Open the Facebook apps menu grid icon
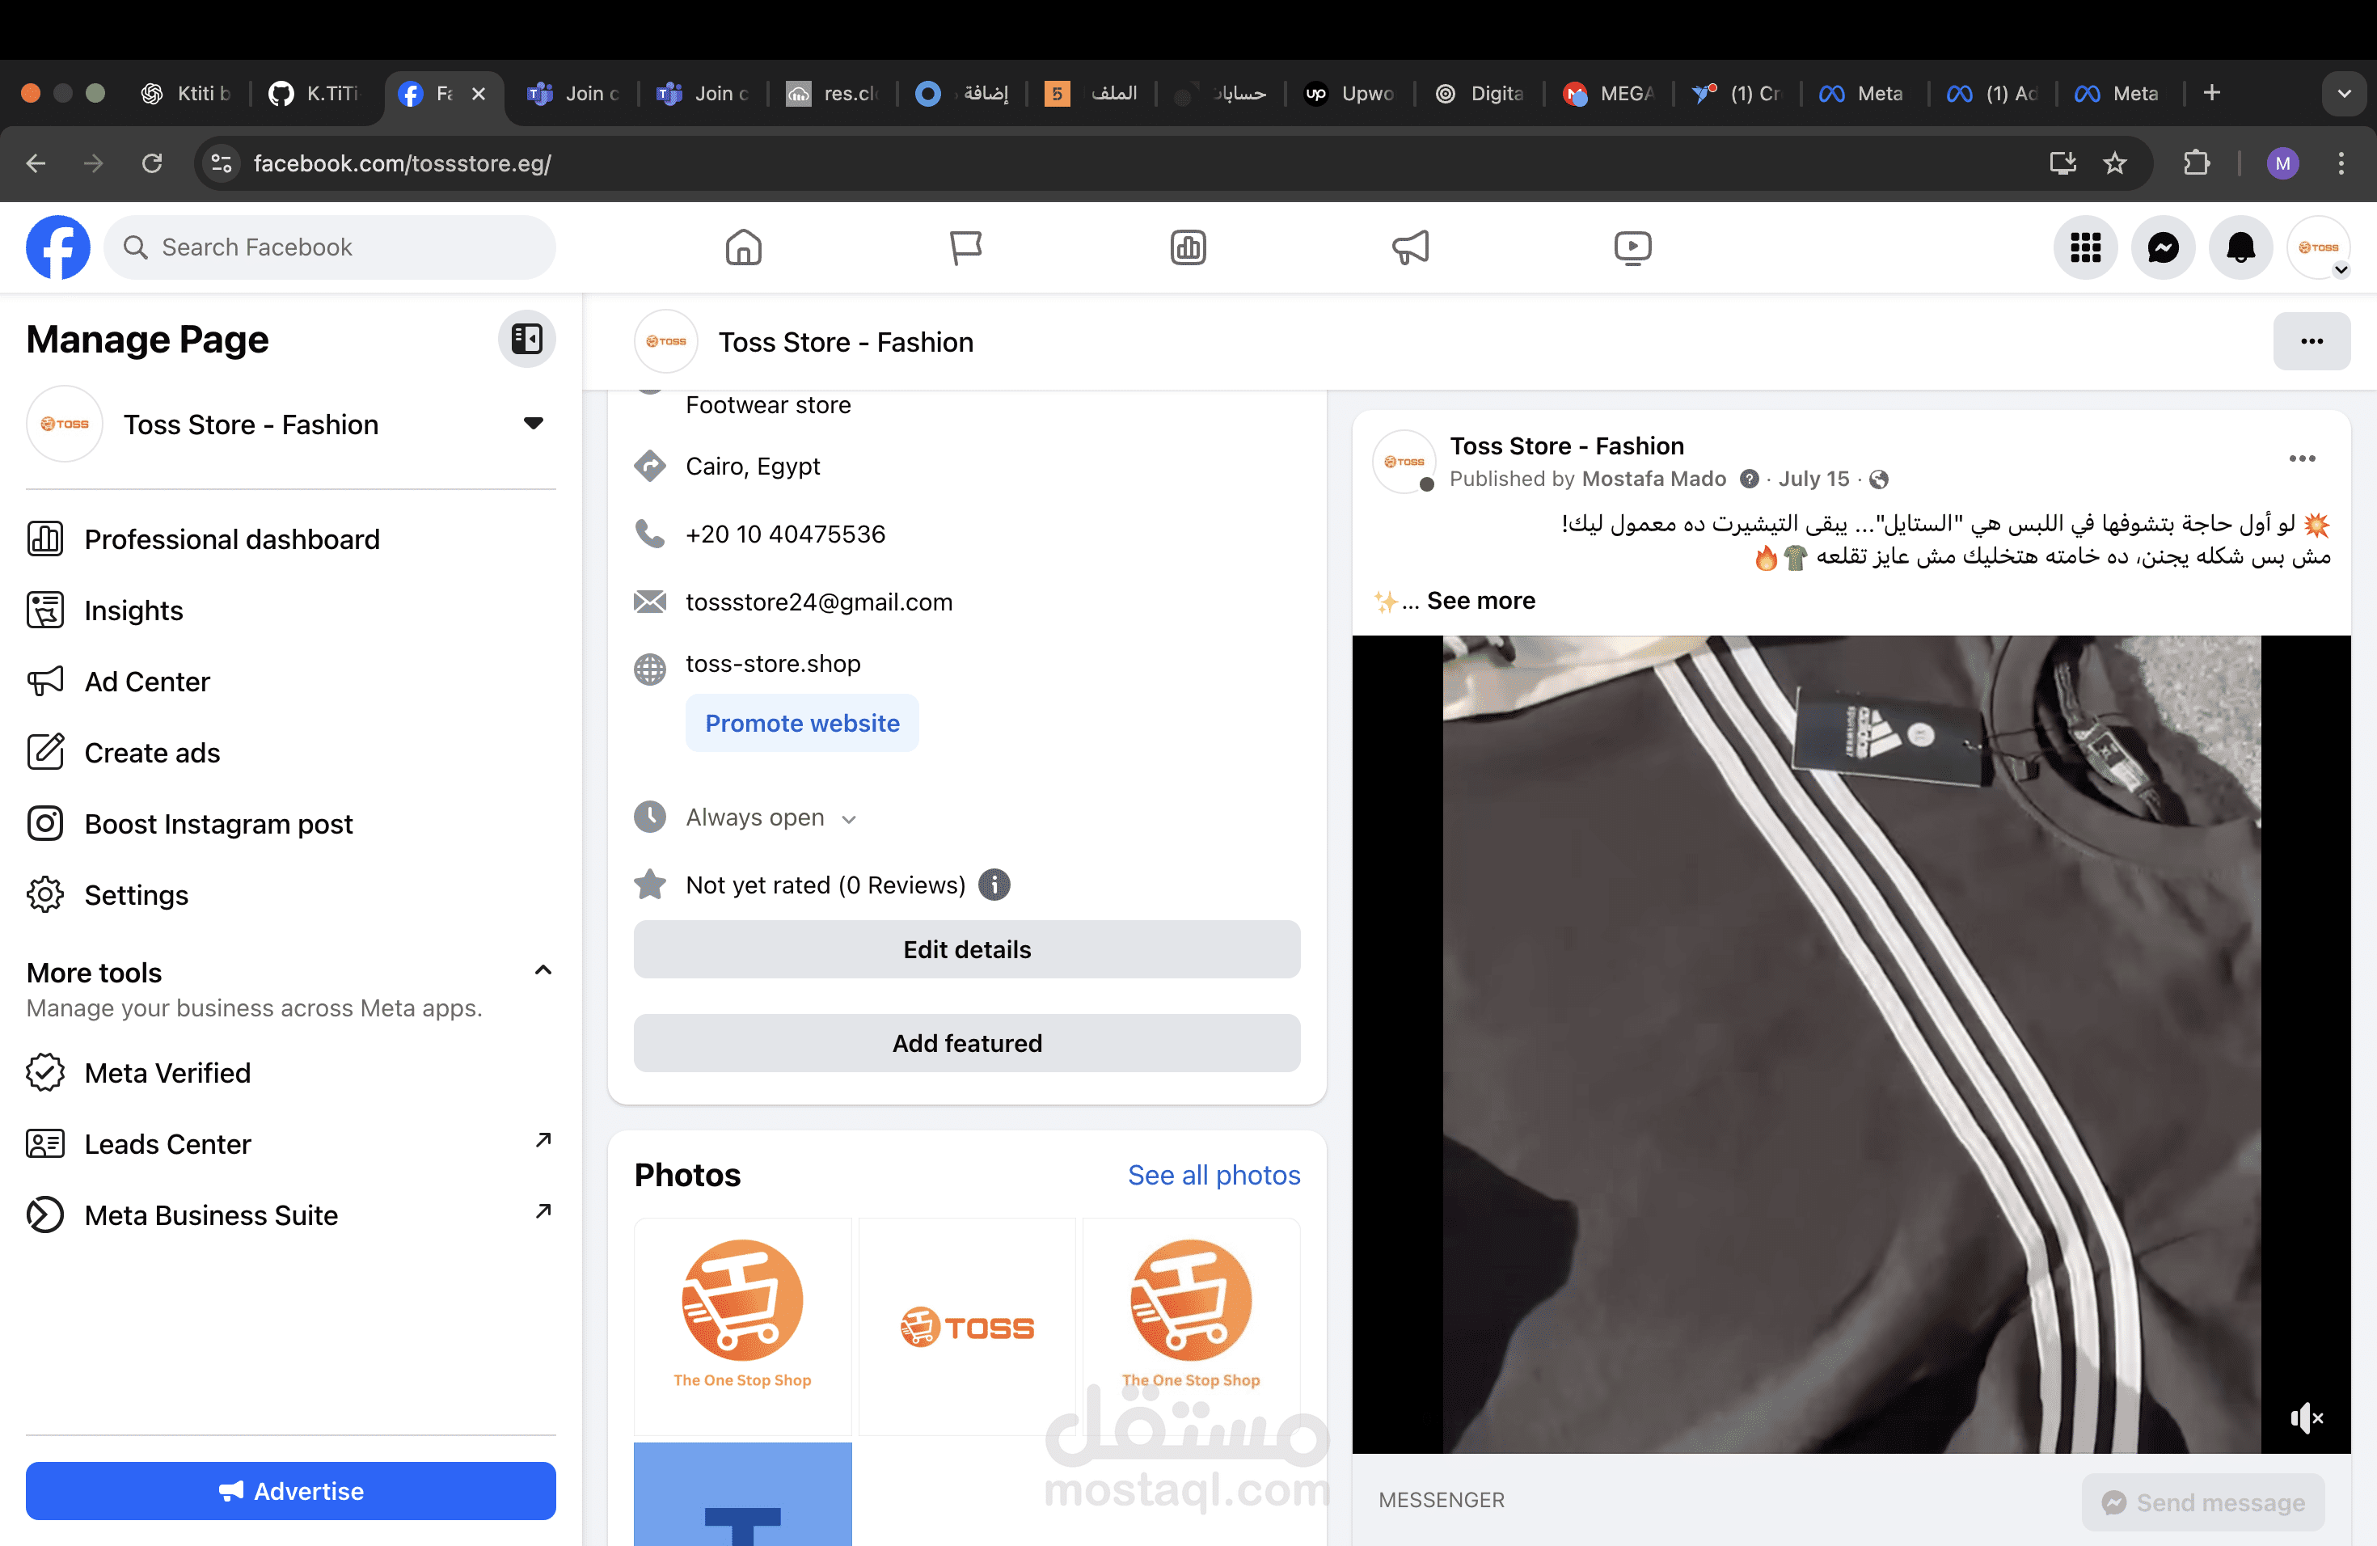Image resolution: width=2377 pixels, height=1546 pixels. pyautogui.click(x=2084, y=247)
